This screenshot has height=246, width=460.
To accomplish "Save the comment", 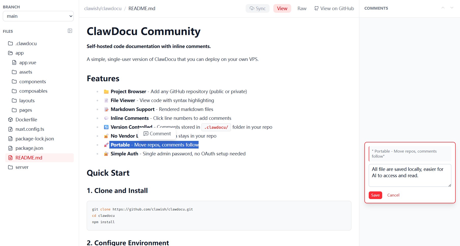I will [x=375, y=195].
